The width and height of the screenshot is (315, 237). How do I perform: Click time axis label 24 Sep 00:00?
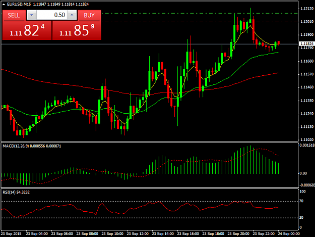click(289, 234)
